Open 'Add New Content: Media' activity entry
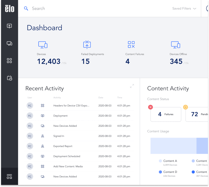The height and width of the screenshot is (187, 209). tap(68, 166)
